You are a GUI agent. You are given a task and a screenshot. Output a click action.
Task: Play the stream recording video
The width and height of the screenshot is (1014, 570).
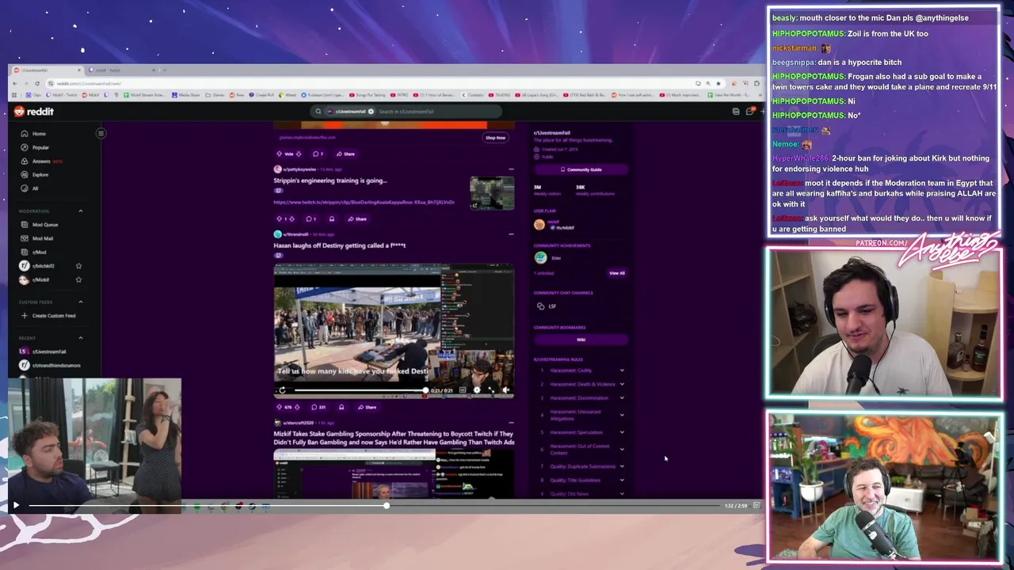coord(16,505)
